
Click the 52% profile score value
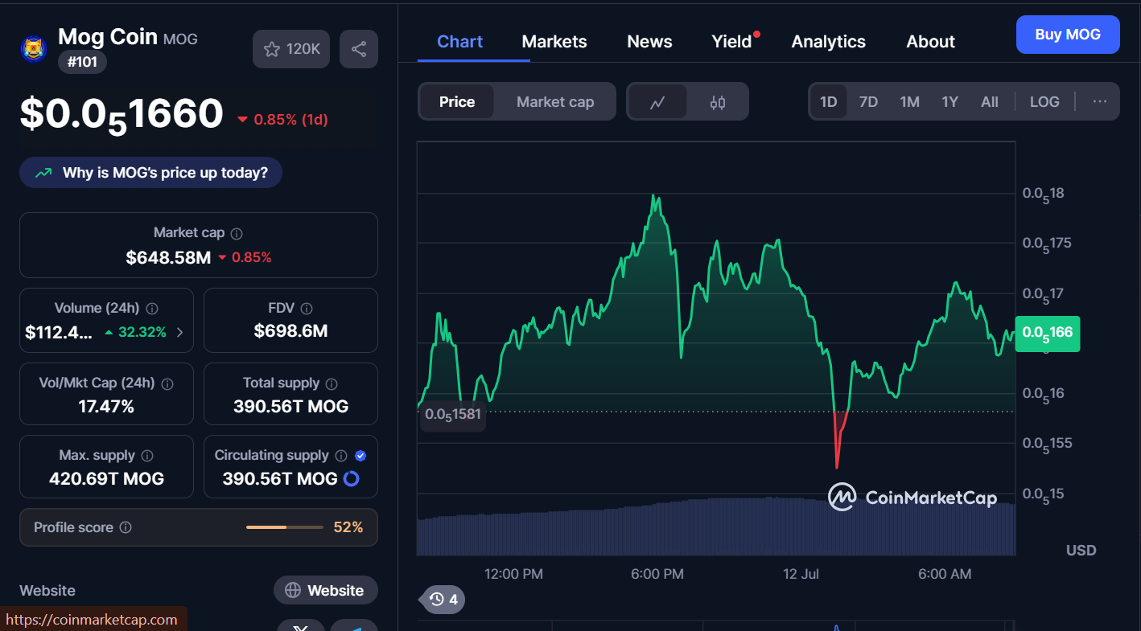click(348, 527)
